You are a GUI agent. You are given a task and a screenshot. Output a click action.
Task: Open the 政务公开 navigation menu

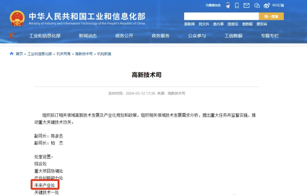click(x=124, y=36)
